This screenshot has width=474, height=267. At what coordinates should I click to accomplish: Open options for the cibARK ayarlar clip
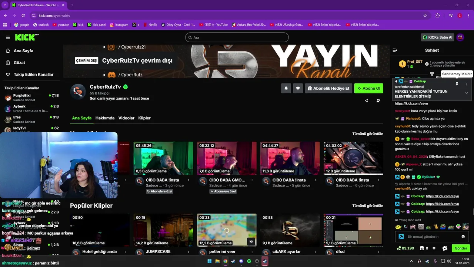coord(315,252)
